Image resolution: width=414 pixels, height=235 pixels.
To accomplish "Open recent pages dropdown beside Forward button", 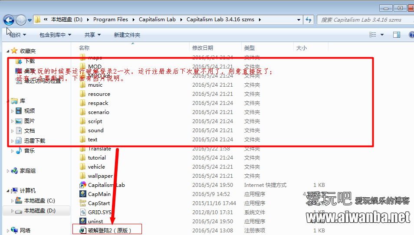I will [x=30, y=20].
